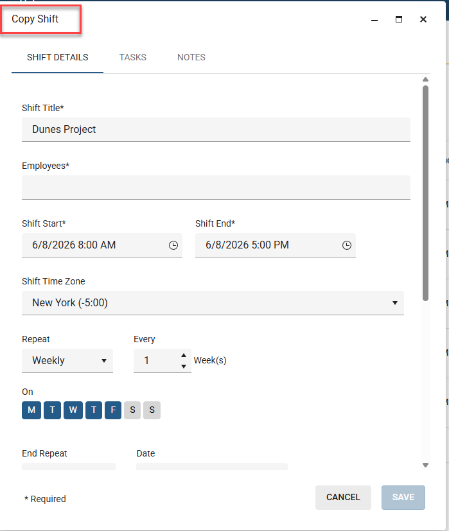Toggle Wednesday (W) repeat day
The height and width of the screenshot is (531, 449).
(73, 410)
